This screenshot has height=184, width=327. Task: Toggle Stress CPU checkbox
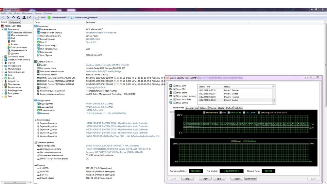(175, 86)
